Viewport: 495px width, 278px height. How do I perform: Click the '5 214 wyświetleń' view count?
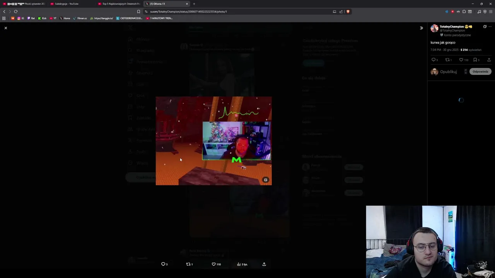471,50
